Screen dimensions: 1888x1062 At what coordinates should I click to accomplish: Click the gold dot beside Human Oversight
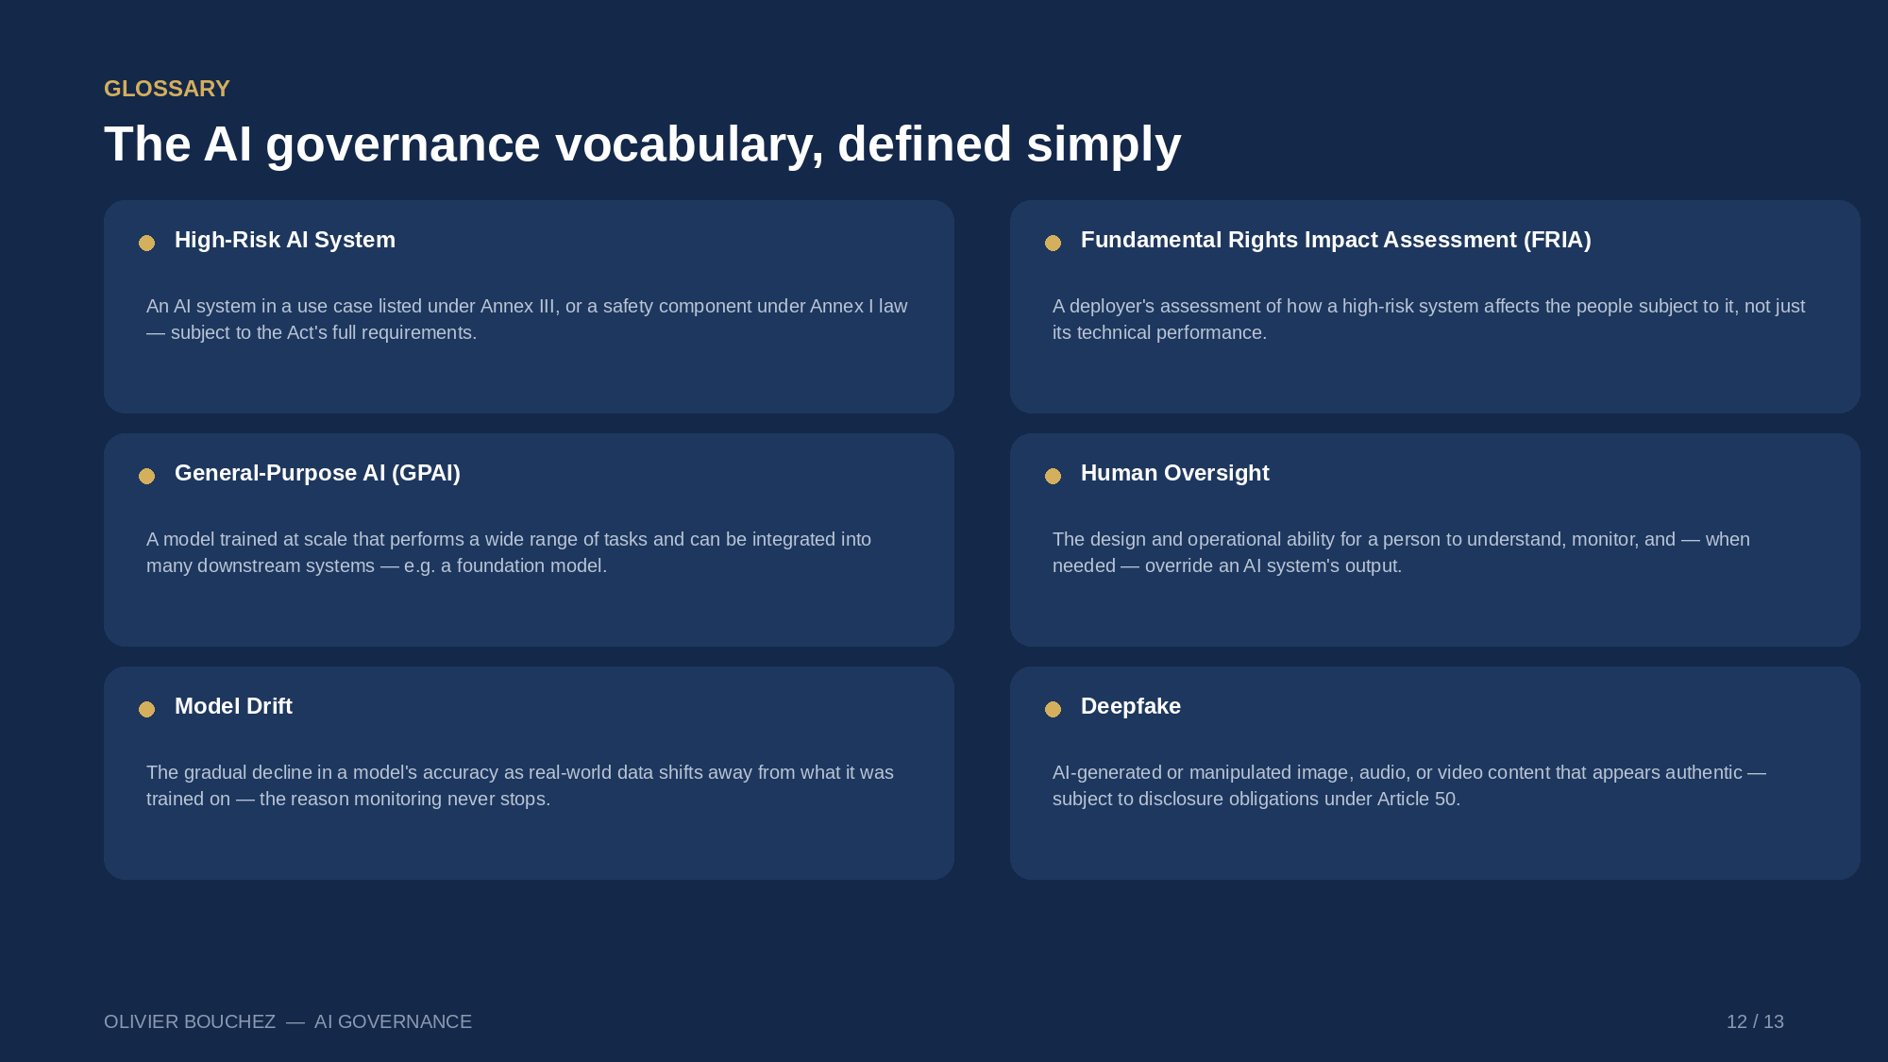click(1053, 476)
